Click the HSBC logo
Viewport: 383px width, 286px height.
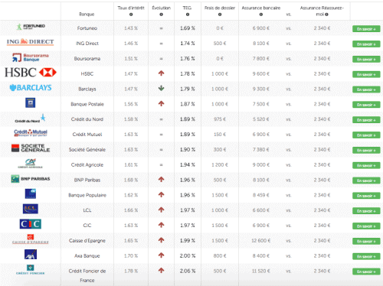pos(31,73)
